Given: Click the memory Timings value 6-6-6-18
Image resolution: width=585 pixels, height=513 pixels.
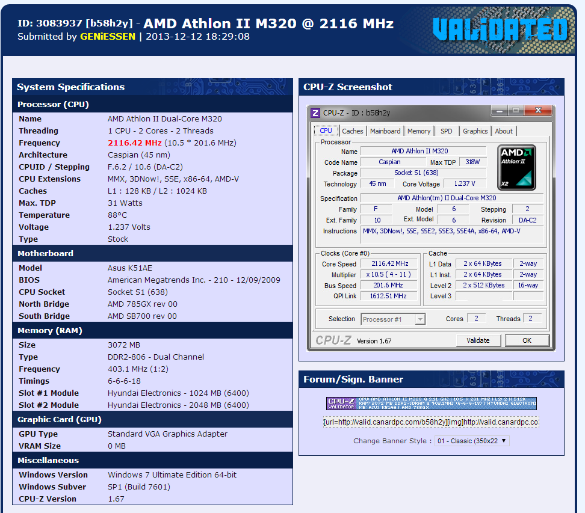Looking at the screenshot, I should point(124,381).
